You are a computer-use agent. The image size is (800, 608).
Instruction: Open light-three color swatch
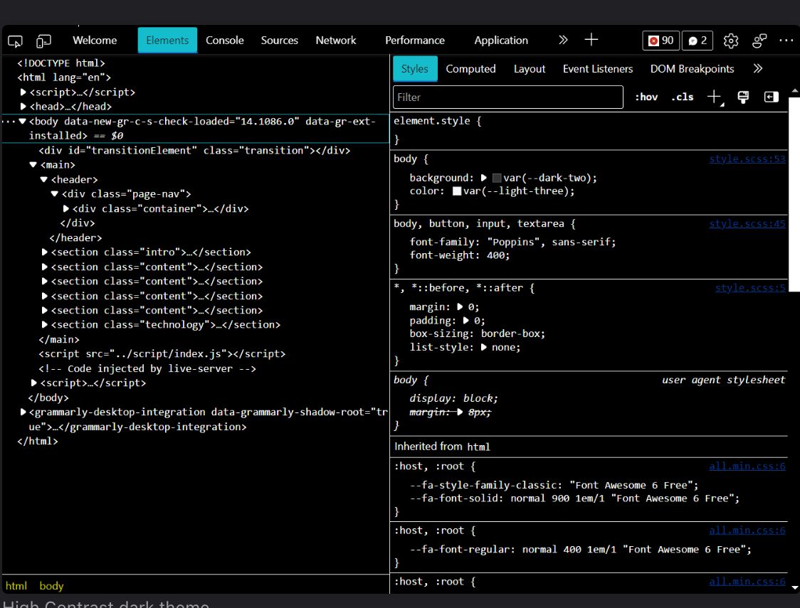click(457, 191)
